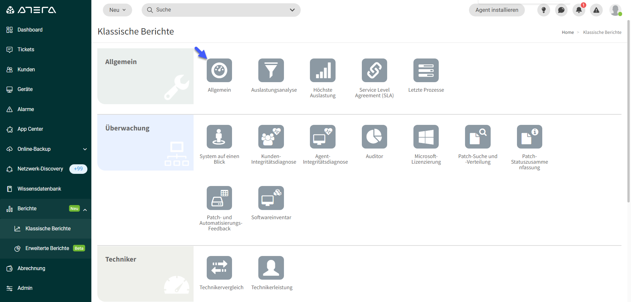This screenshot has width=631, height=302.
Task: Select Klassische Berichte submenu item
Action: [46, 228]
